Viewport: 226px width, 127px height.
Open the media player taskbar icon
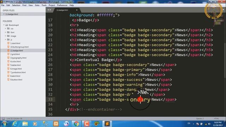pos(35,124)
